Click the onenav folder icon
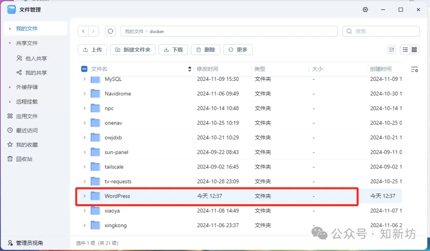The width and height of the screenshot is (430, 251). [95, 123]
